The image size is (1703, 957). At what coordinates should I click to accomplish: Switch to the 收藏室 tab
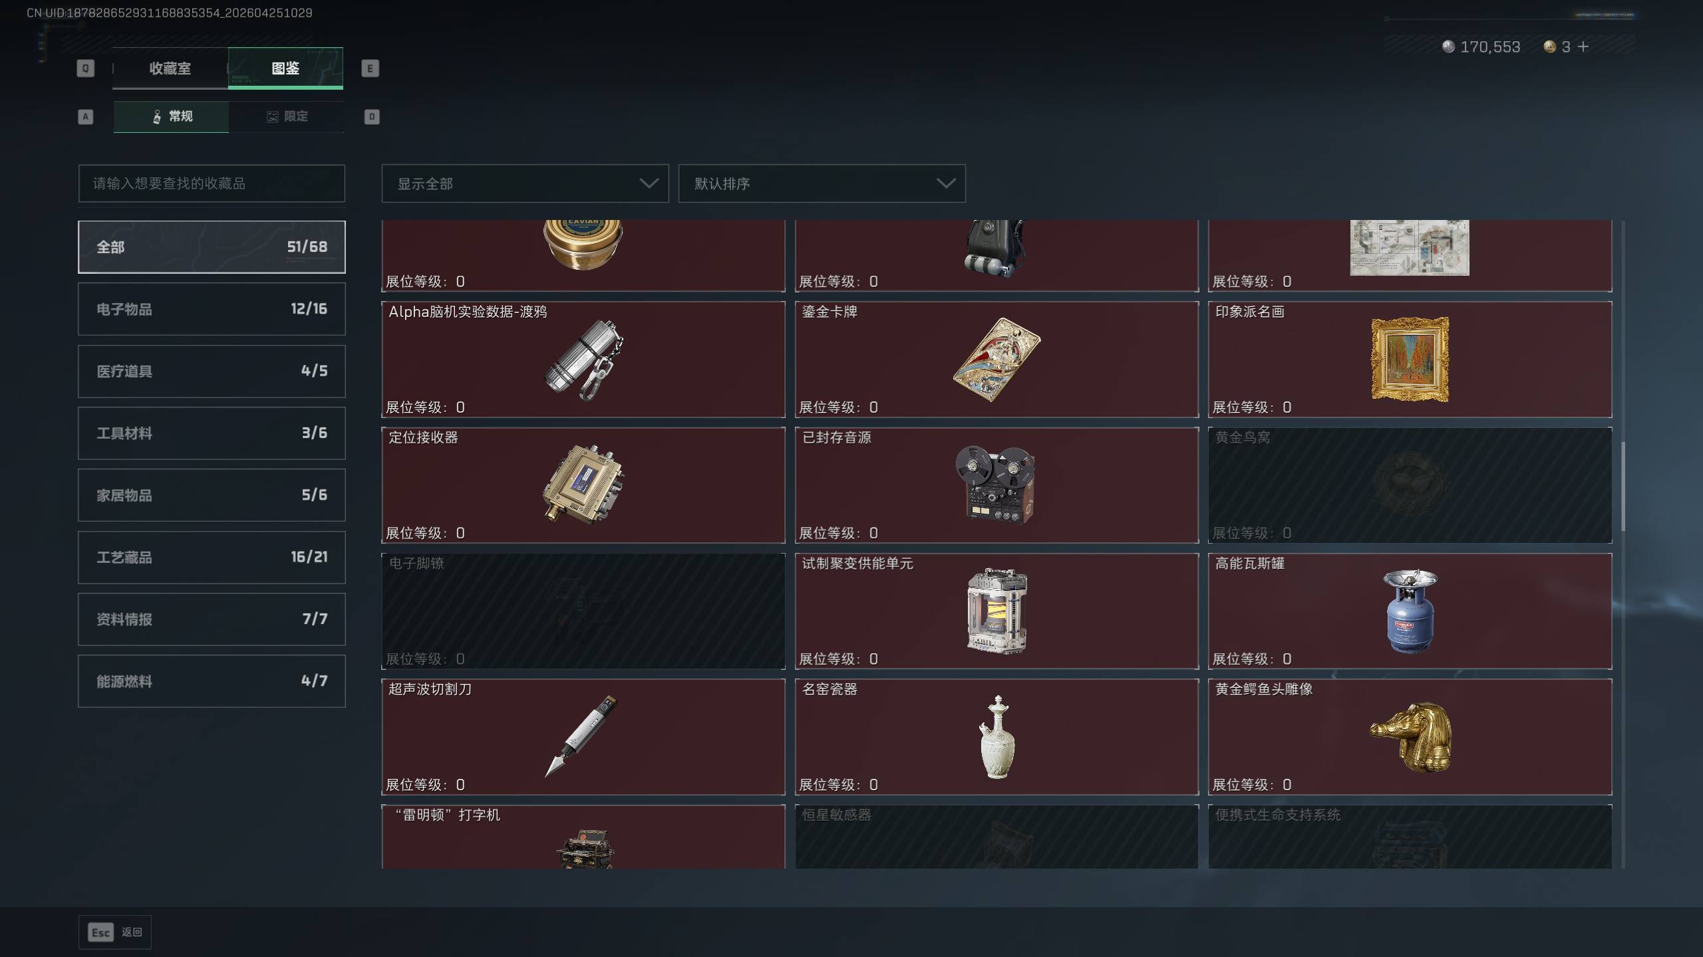pyautogui.click(x=170, y=68)
